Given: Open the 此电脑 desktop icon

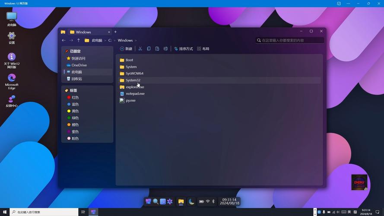Looking at the screenshot, I should pyautogui.click(x=12, y=19).
